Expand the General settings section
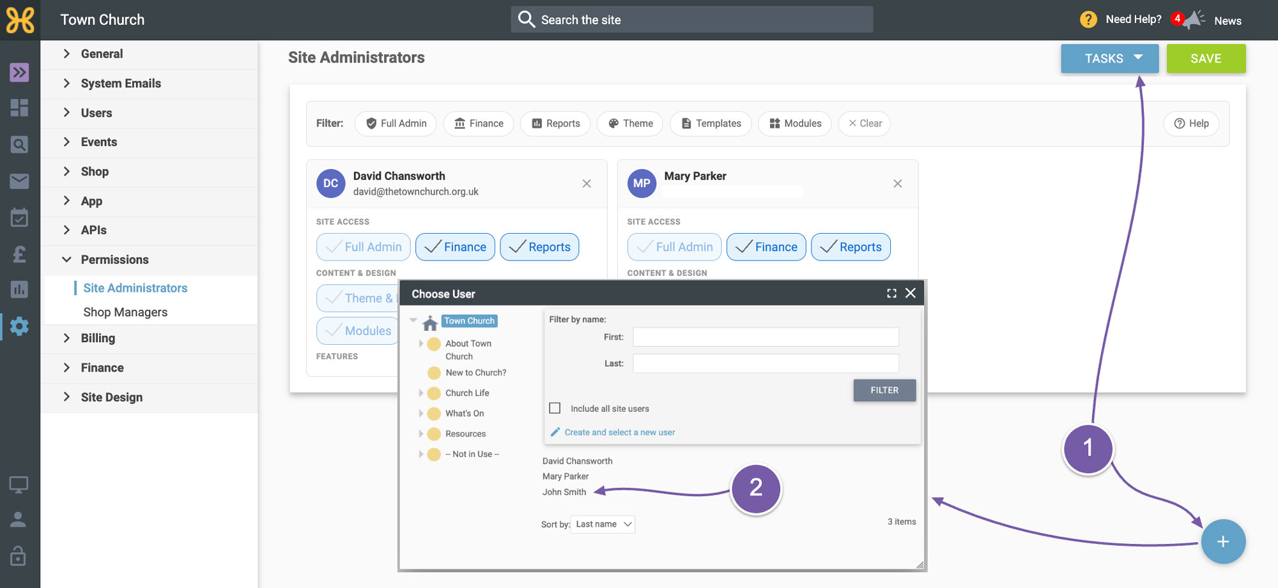 (x=150, y=54)
